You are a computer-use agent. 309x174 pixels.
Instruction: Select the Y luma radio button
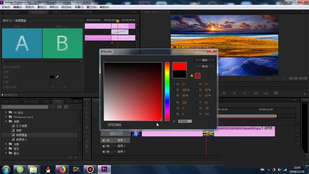click(x=197, y=102)
